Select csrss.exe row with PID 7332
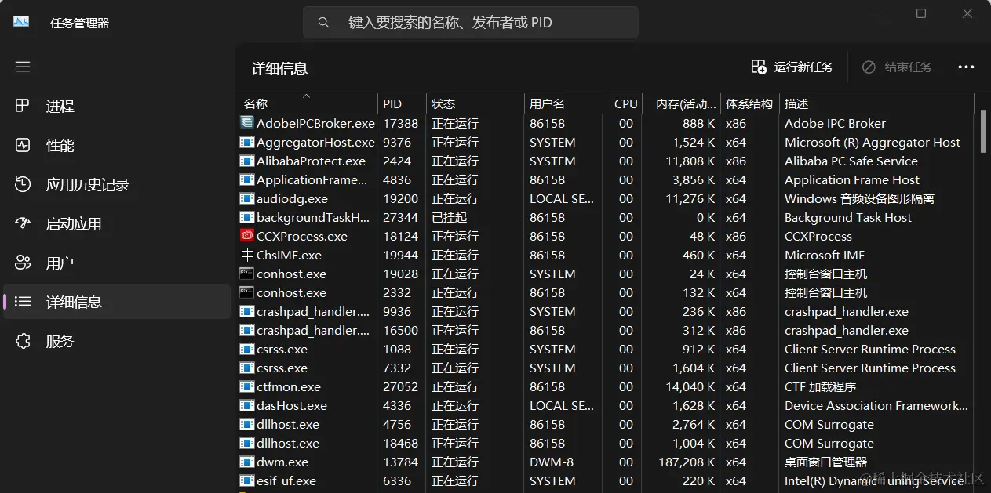This screenshot has width=991, height=493. click(605, 368)
